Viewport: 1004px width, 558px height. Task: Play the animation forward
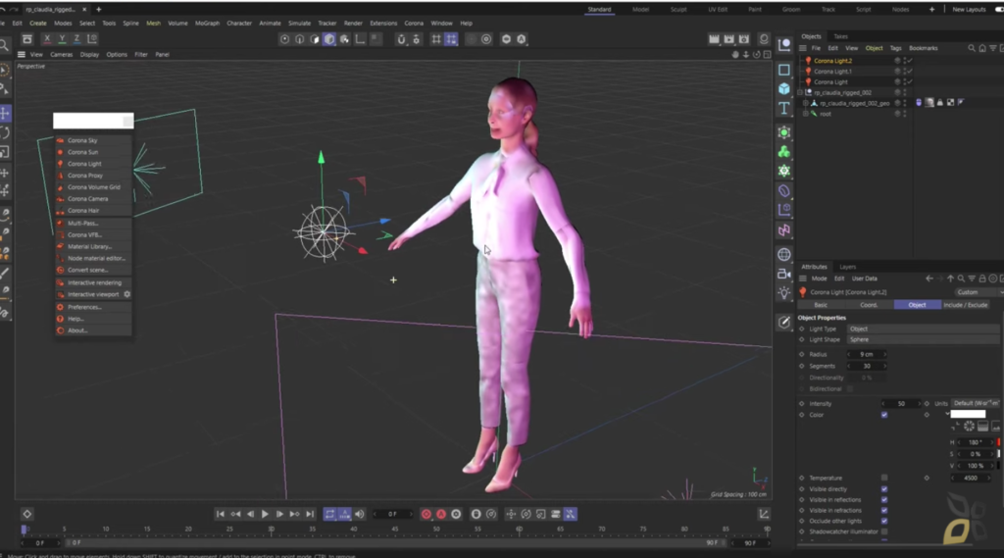coord(265,514)
